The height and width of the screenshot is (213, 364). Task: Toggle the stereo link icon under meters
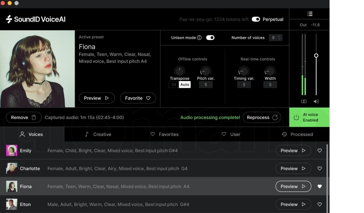tap(304, 101)
